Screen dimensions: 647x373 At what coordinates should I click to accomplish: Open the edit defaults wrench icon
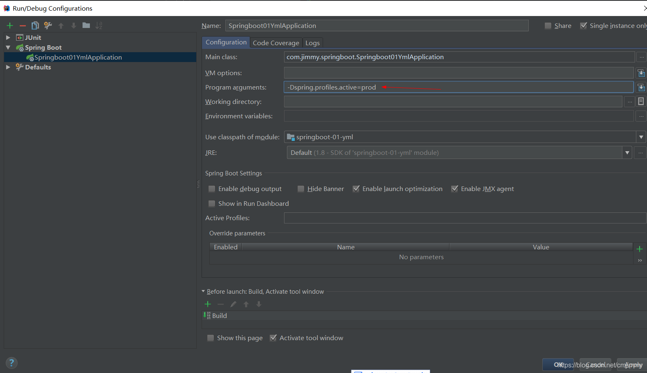click(48, 25)
